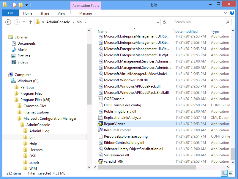
Task: Click the Forward navigation arrow
Action: point(17,22)
